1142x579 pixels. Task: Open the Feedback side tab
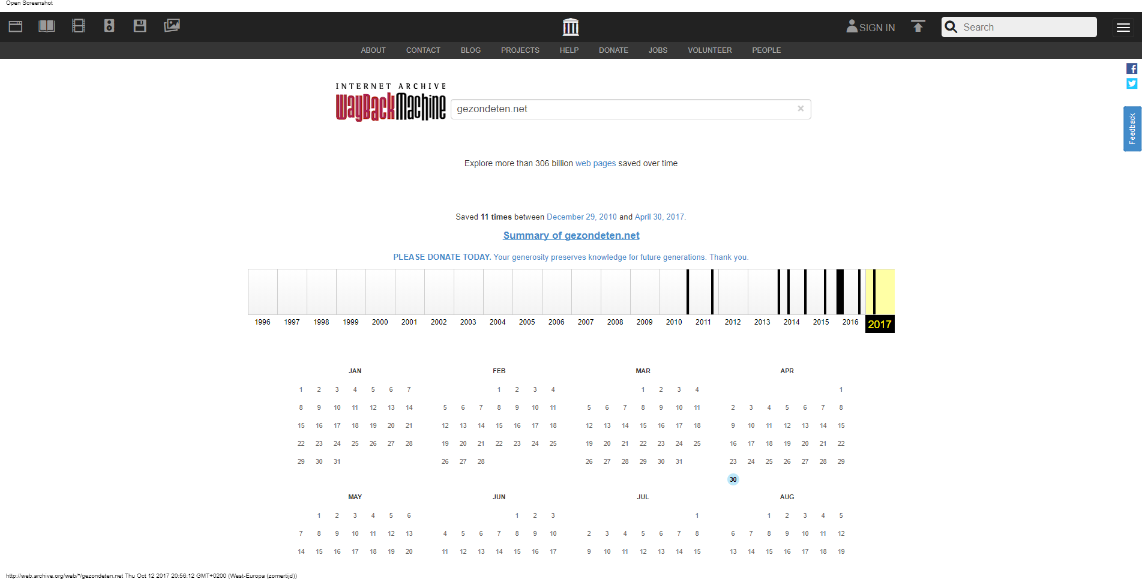tap(1132, 129)
